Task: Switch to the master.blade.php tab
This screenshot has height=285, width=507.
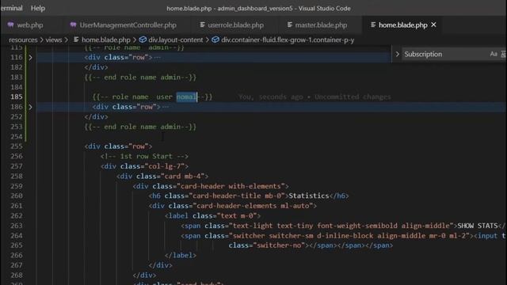Action: click(x=321, y=25)
